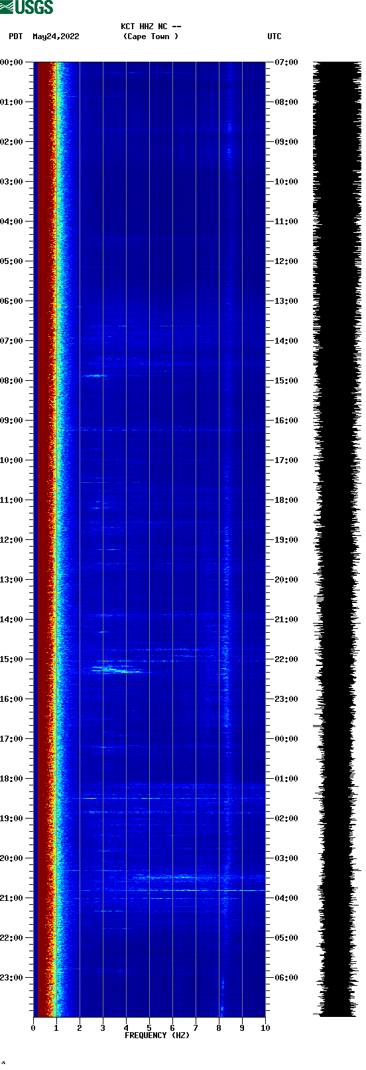
Task: Click the 10 Hz frequency axis tick label
Action: pos(265,1028)
